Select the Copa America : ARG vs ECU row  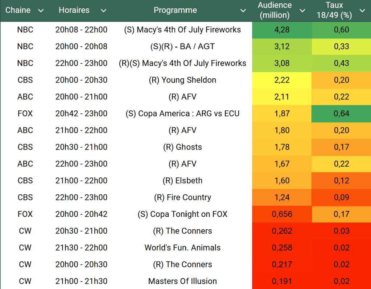pos(182,113)
